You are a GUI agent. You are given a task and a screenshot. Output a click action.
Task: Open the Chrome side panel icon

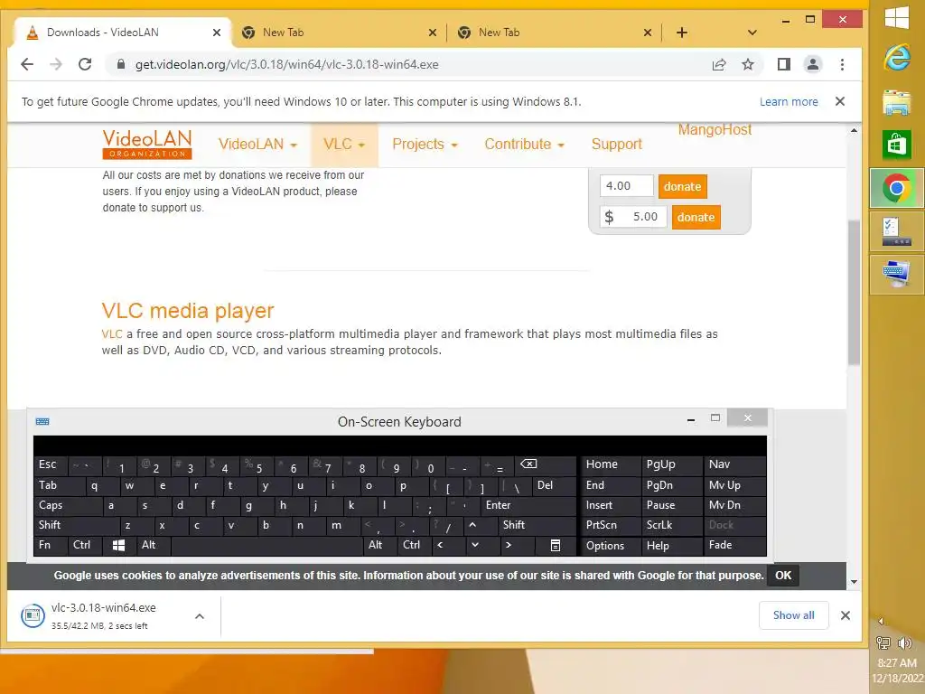tap(783, 64)
